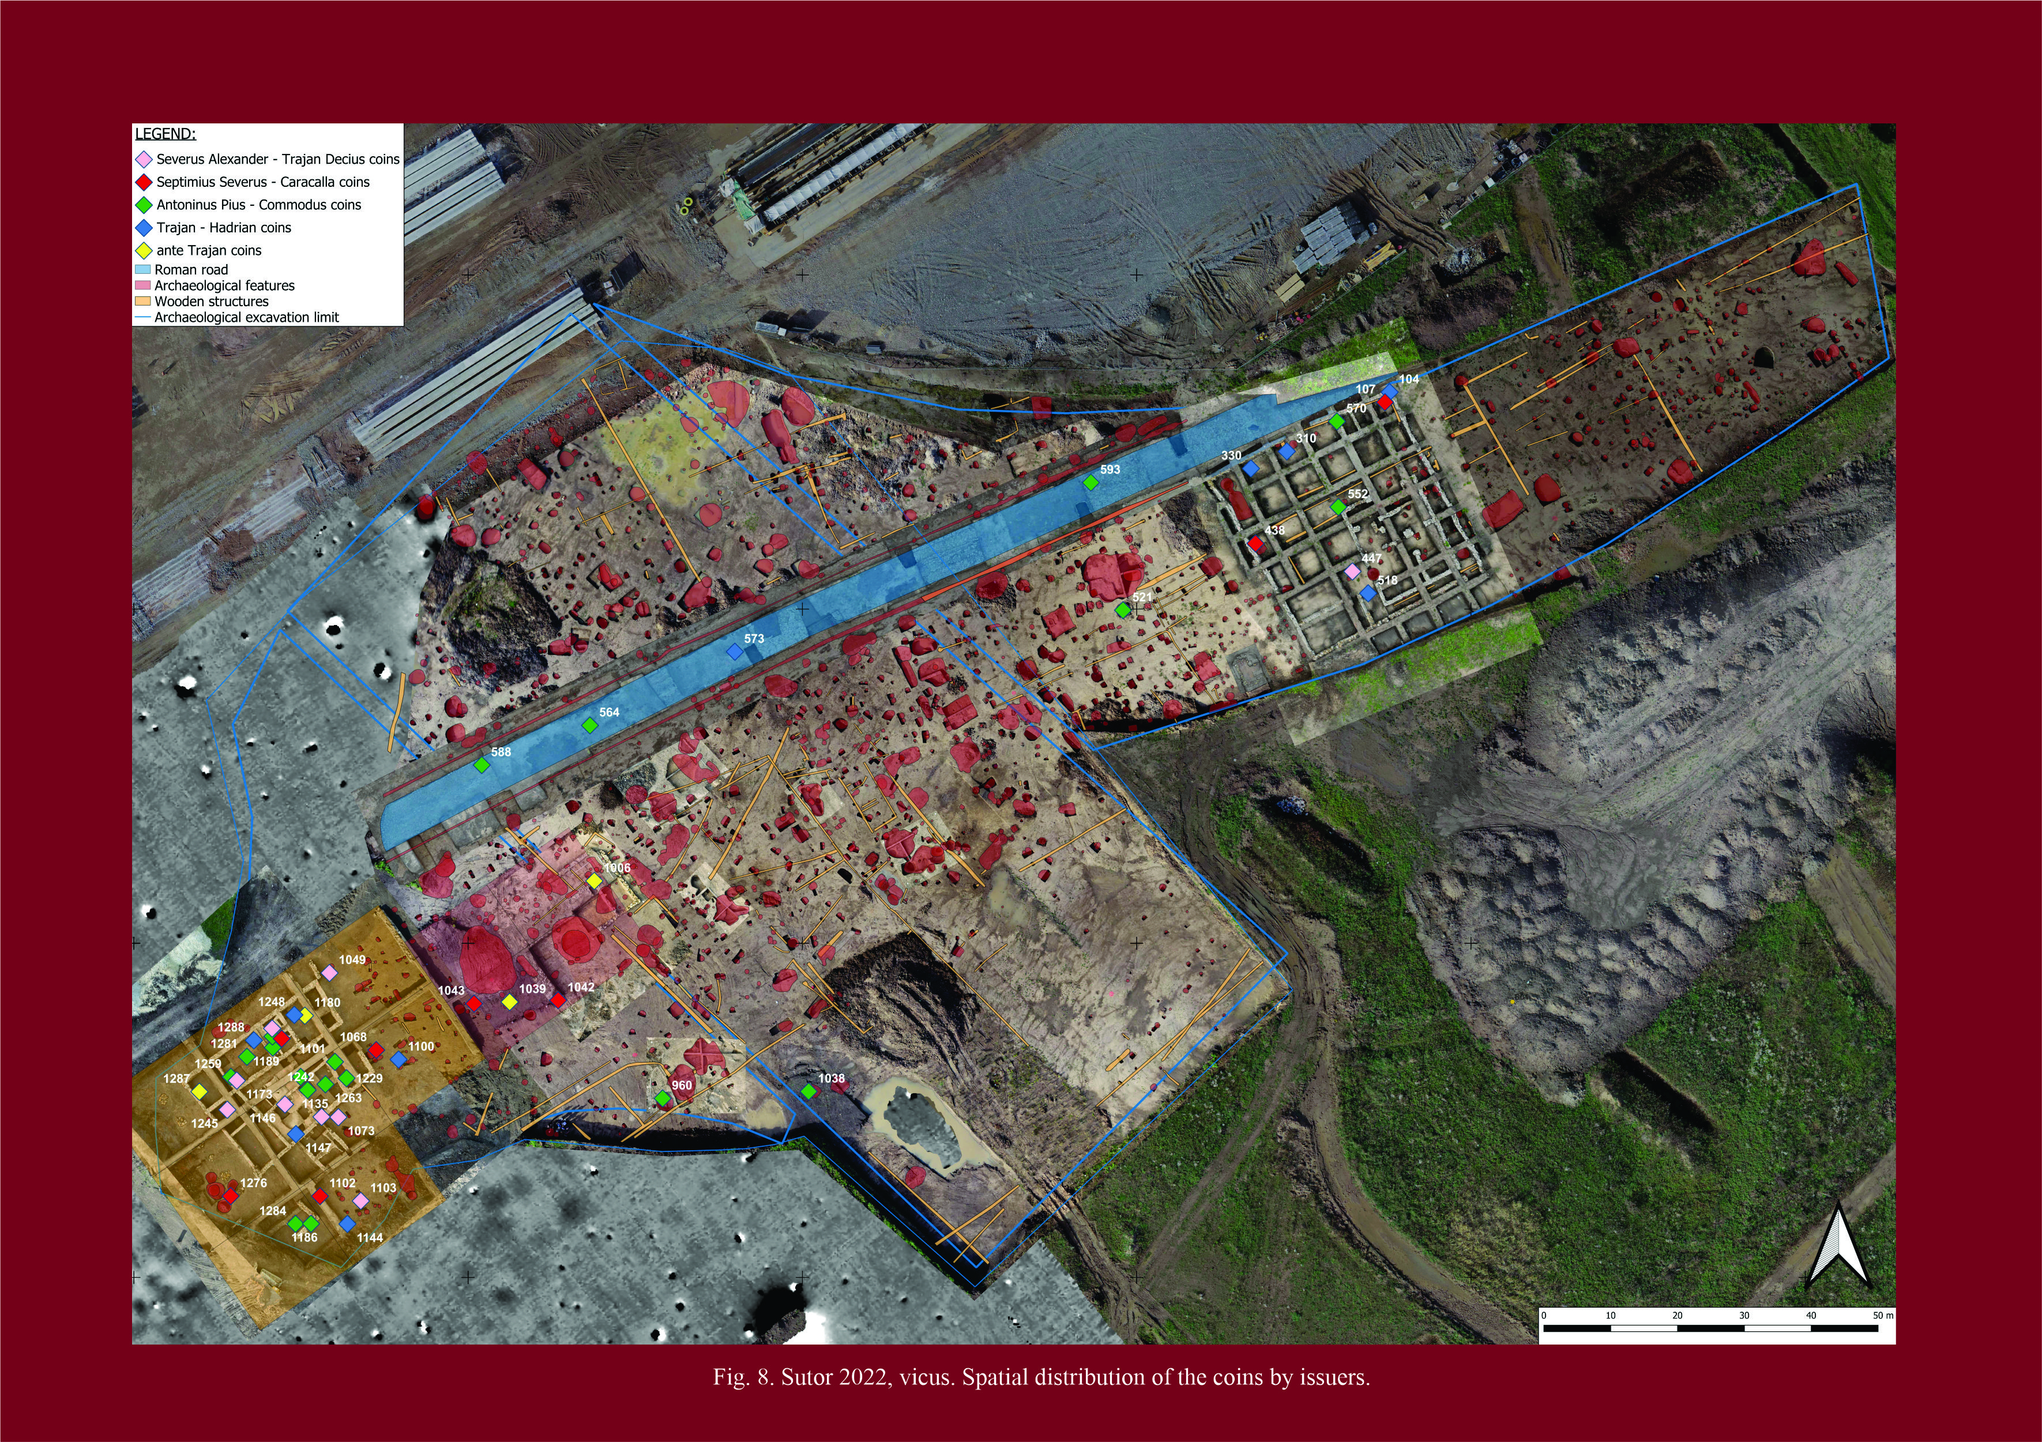Click the blue Trajan - Hadrian legend diamond

[143, 228]
